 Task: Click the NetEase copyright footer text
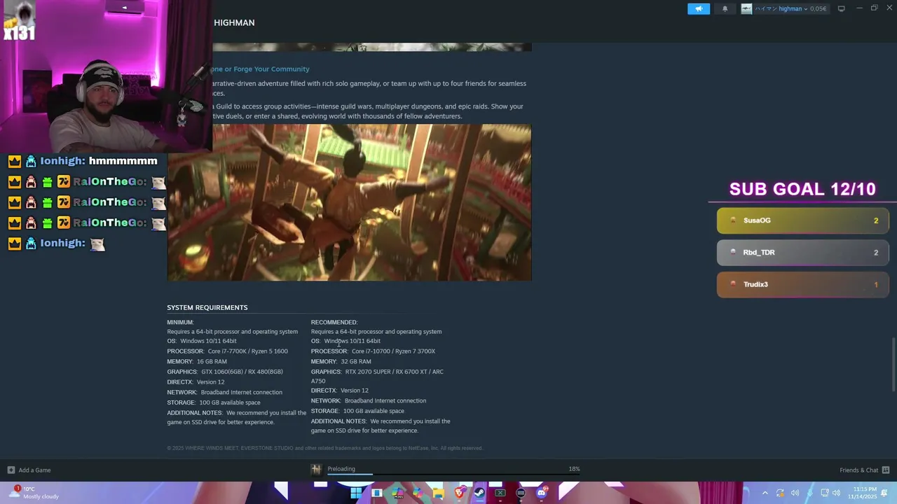point(324,448)
